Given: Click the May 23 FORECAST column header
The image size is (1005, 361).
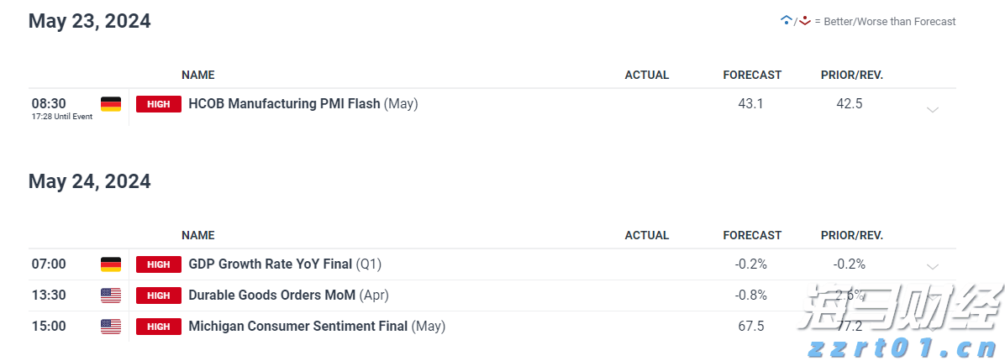Looking at the screenshot, I should [752, 75].
